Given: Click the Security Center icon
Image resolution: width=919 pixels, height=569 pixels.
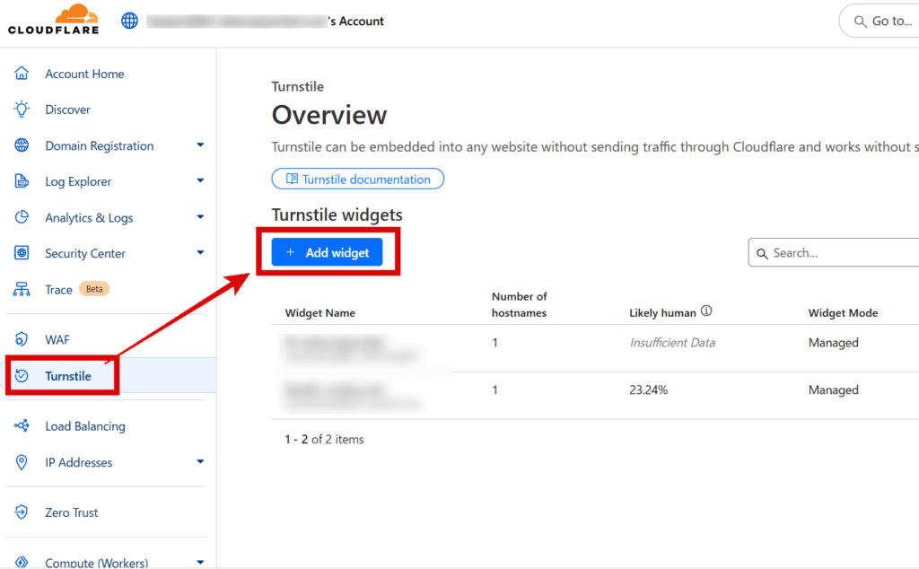Looking at the screenshot, I should point(22,253).
